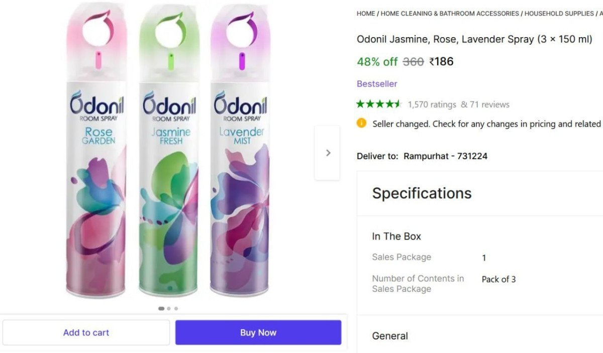Select the second carousel indicator dot
Viewport: 603px width, 353px height.
tap(168, 308)
